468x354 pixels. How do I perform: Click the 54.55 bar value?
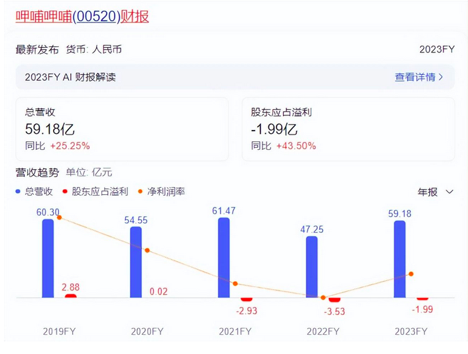(x=136, y=220)
